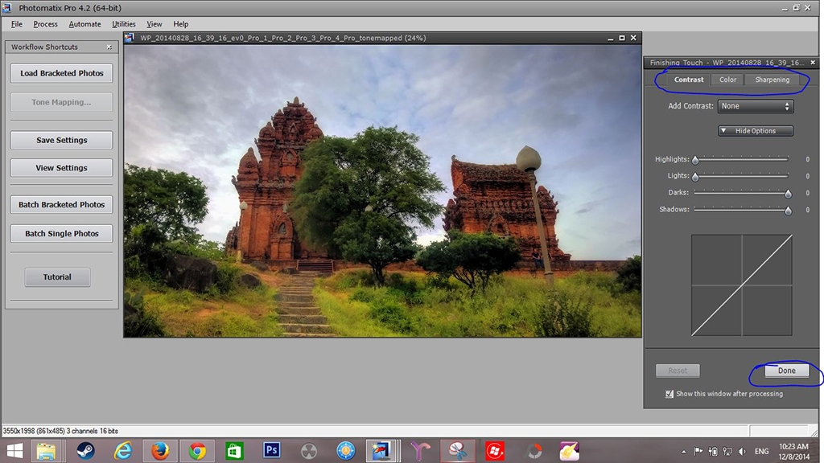Click the Photomatix application icon in the titlebar

click(7, 7)
